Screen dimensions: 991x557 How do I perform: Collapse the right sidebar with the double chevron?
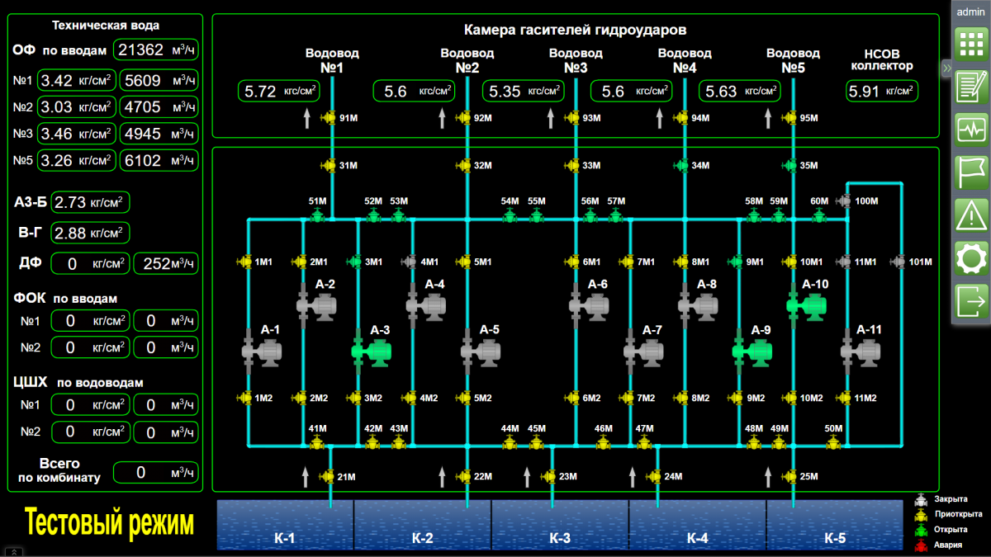(x=946, y=68)
